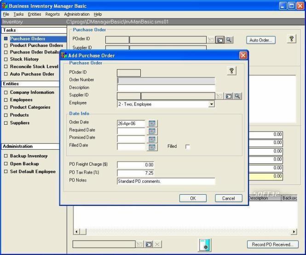
Task: Click the disabled new-record icon beside dialog Supplier ID
Action: (x=220, y=96)
